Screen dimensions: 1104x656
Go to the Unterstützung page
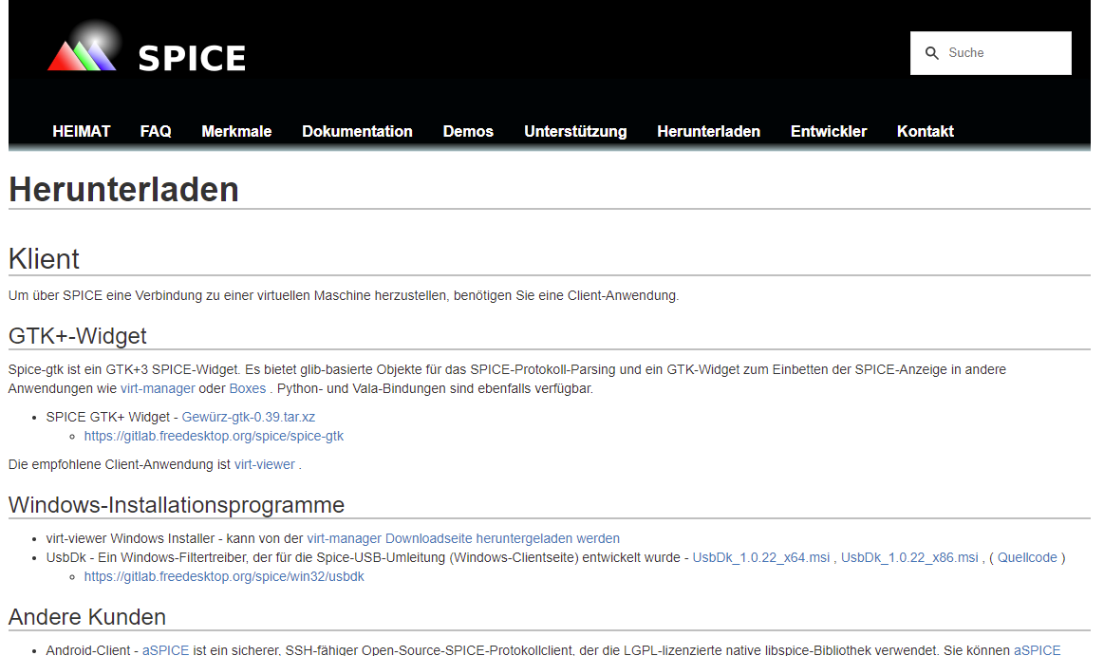click(x=575, y=132)
